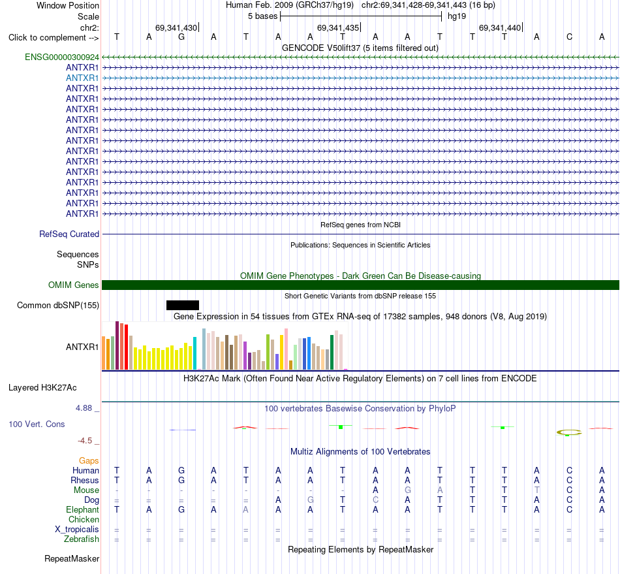Click the -4.5 PhyloP lower limit value

pyautogui.click(x=85, y=441)
